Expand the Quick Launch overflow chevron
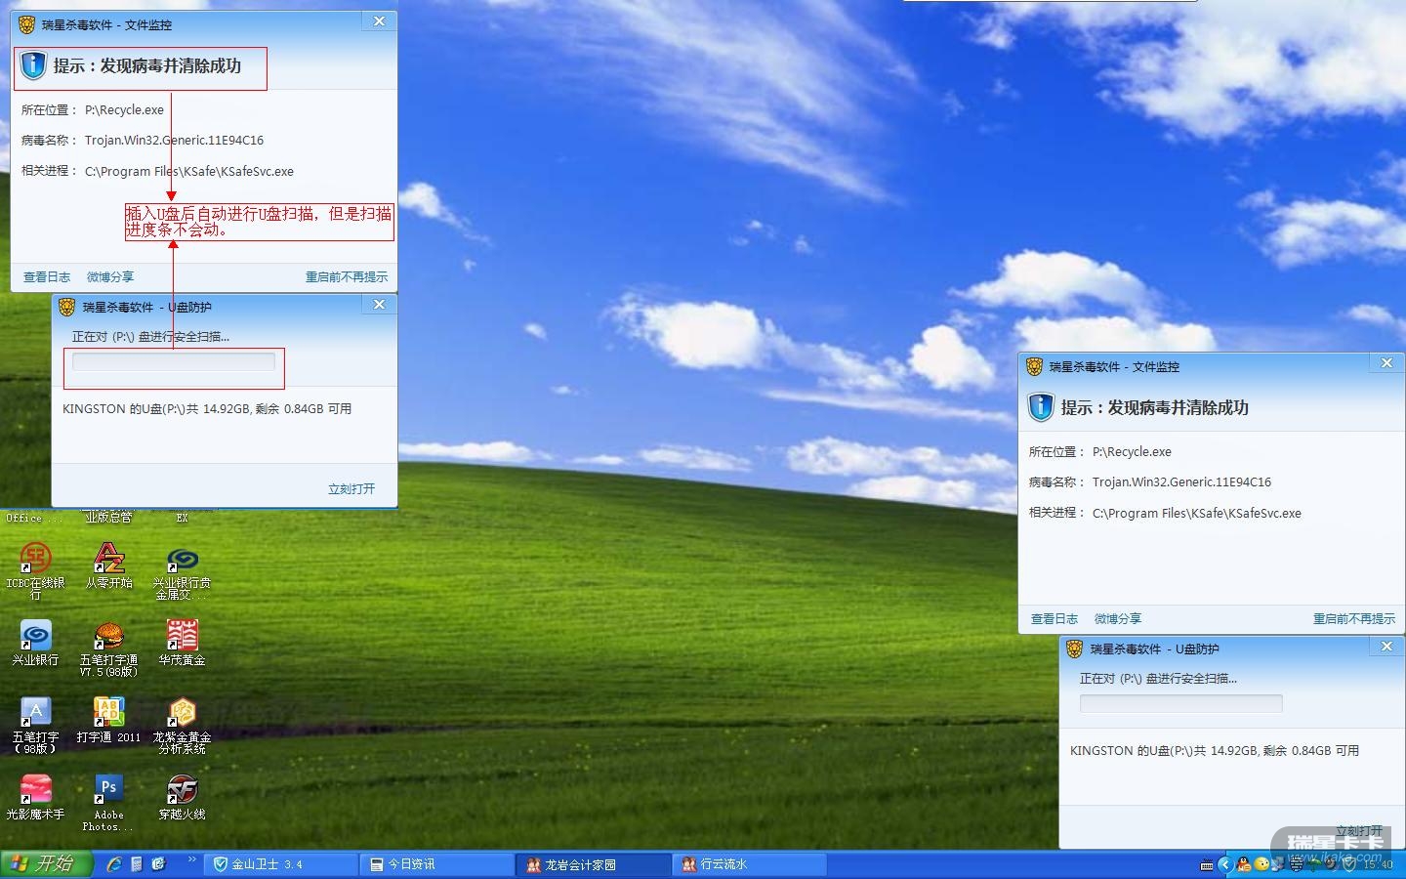1406x879 pixels. 192,861
